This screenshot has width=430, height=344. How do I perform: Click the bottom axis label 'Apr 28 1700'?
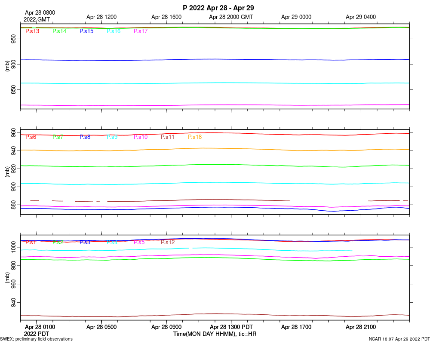click(296, 327)
